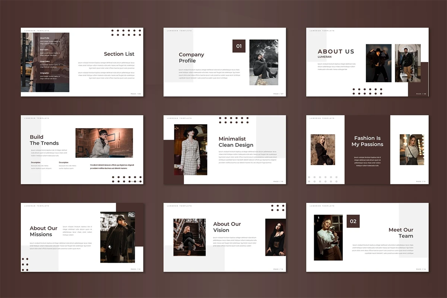Viewport: 447px width, 298px height.
Task: Click the 'Section List' slide heading
Action: coord(119,54)
